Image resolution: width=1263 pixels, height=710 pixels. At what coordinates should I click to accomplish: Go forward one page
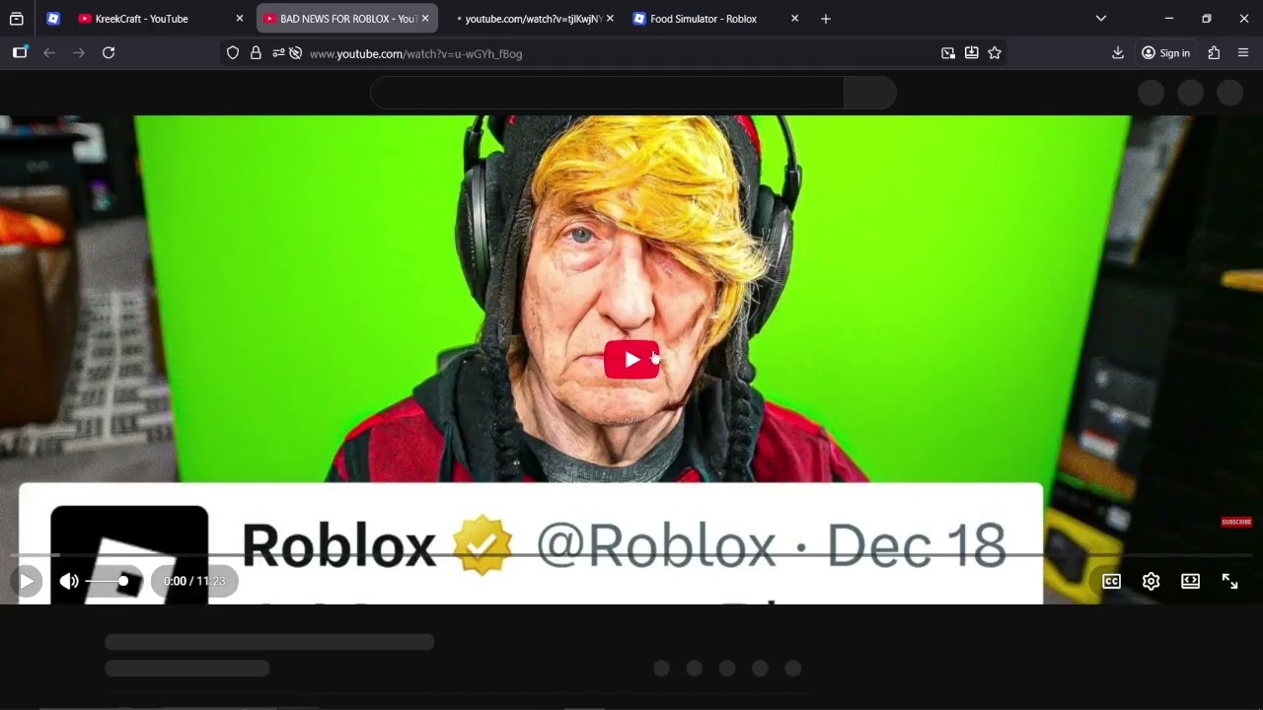[79, 53]
